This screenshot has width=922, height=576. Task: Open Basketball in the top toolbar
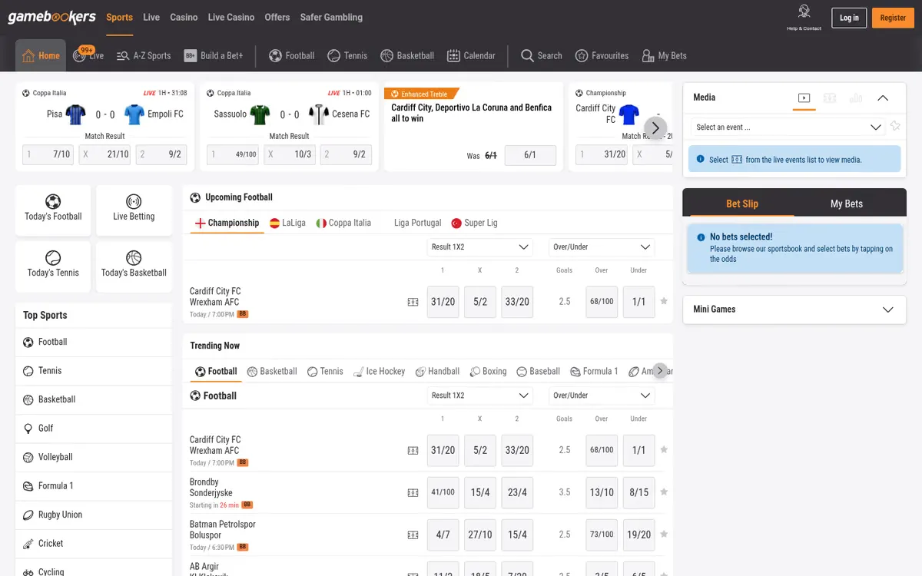click(407, 55)
